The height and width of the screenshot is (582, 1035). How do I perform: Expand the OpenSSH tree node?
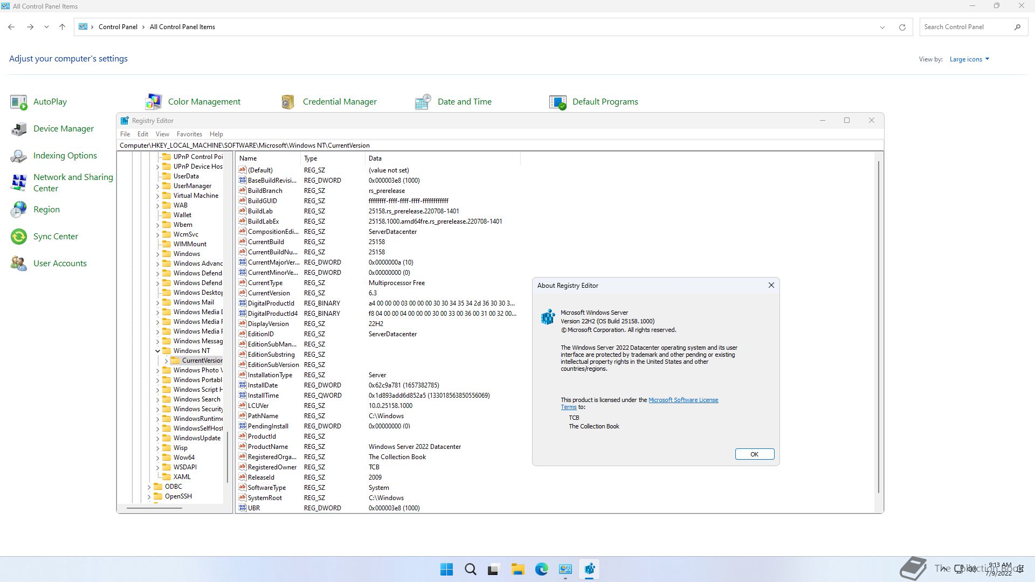point(149,496)
